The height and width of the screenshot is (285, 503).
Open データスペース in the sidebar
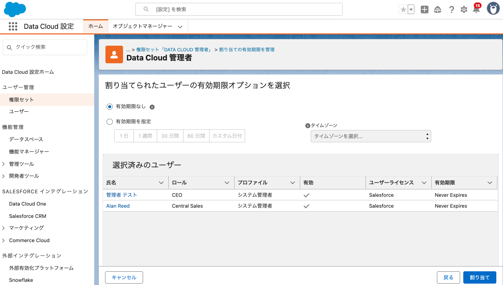click(26, 139)
